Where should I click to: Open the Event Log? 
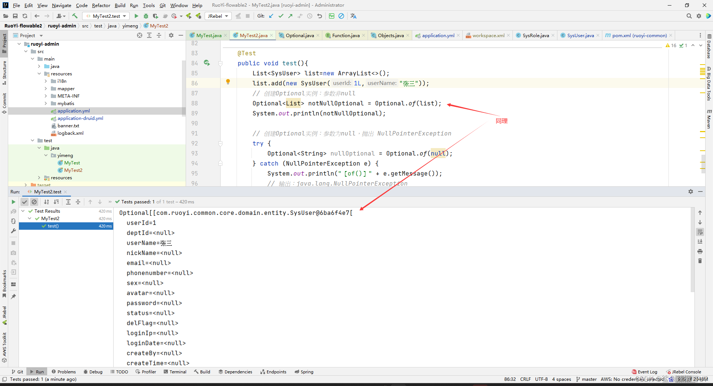(x=644, y=372)
